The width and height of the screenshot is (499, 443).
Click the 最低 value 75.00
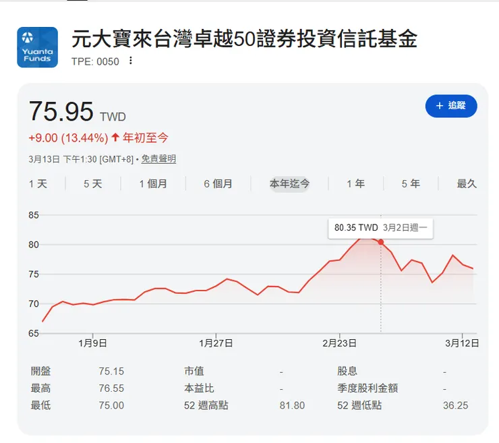point(111,405)
